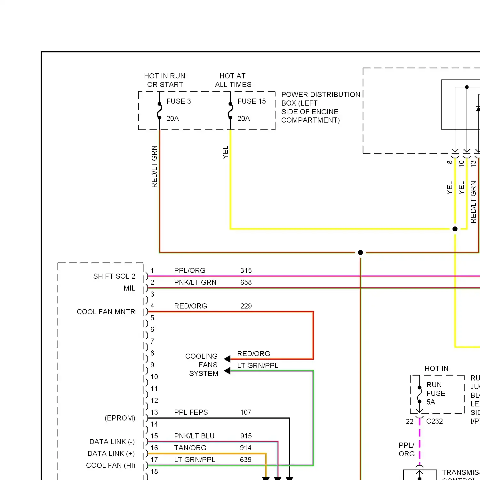Click the PPL FEPS wire label
Image resolution: width=480 pixels, height=480 pixels.
(x=191, y=412)
